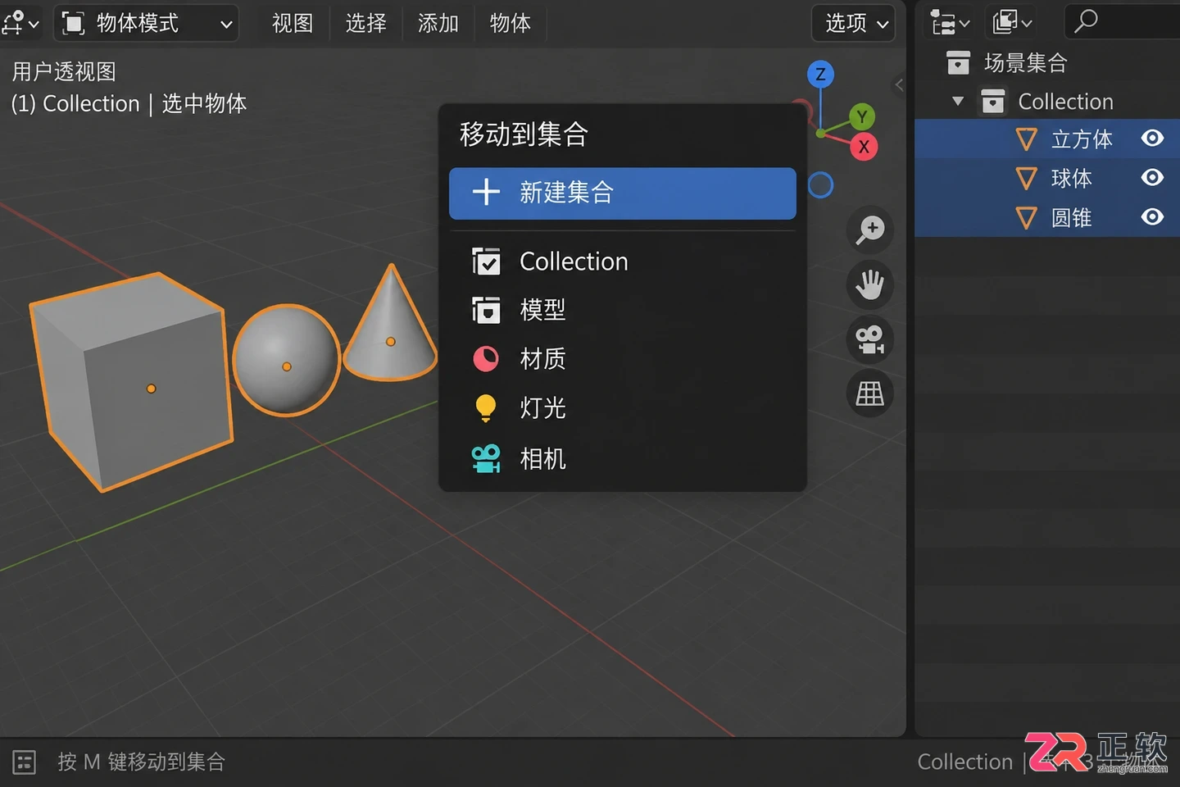Toggle camera view with the camera gizmo button
1180x787 pixels.
pyautogui.click(x=870, y=339)
